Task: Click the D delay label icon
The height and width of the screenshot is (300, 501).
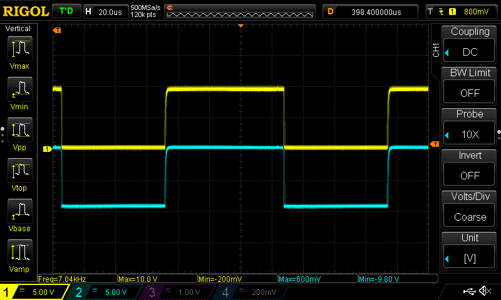Action: tap(331, 12)
